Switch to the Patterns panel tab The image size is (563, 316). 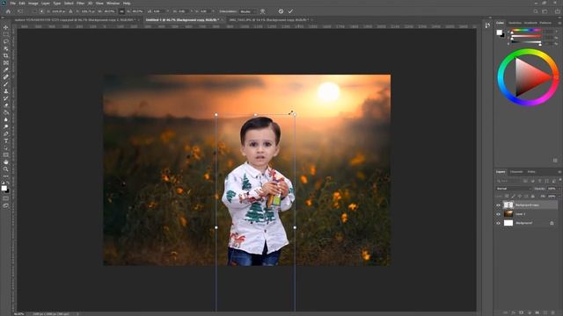click(x=545, y=23)
